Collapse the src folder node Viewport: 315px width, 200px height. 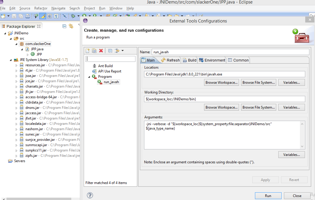coord(11,39)
